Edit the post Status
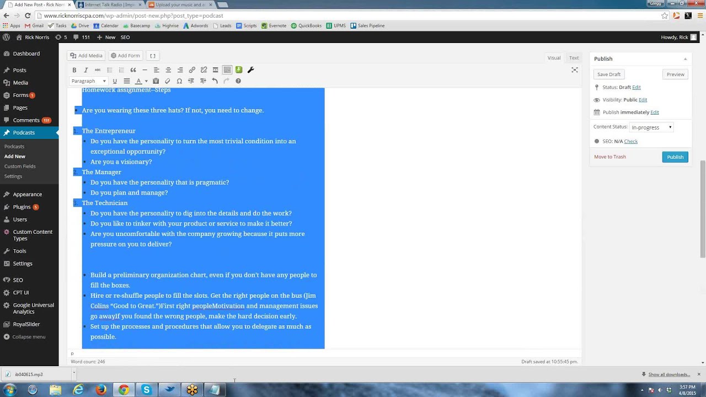The image size is (706, 397). (x=637, y=87)
